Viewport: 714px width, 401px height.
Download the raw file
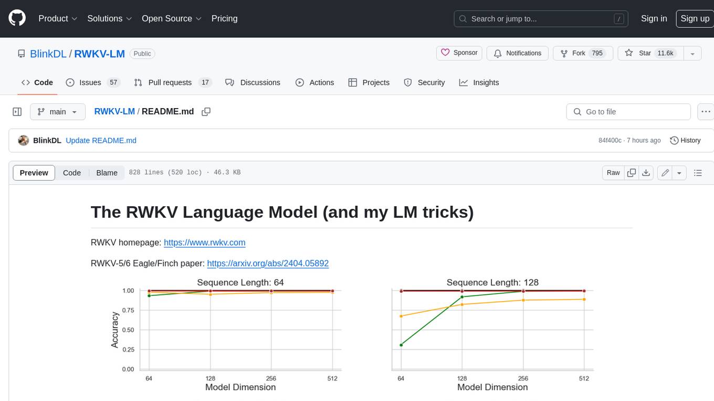[x=646, y=173]
